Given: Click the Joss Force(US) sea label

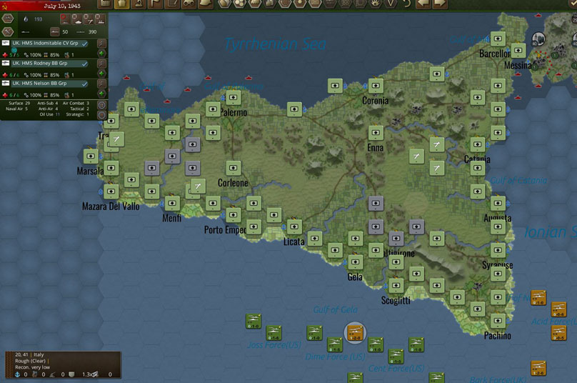Looking at the screenshot, I should pos(274,345).
